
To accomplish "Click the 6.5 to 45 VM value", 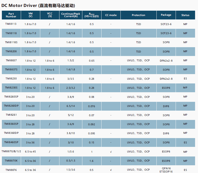I will coord(30,151).
